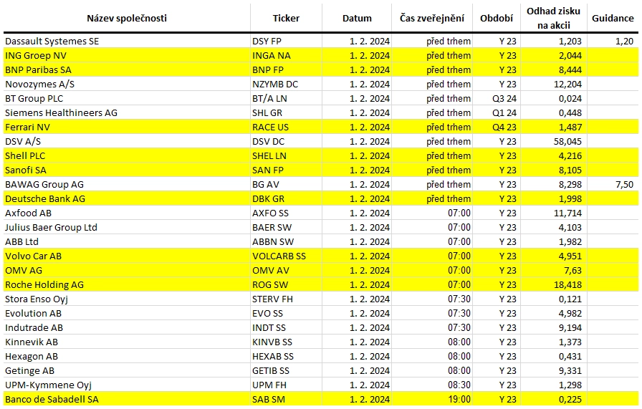Viewport: 642px width, 409px height.
Task: Select the 'ING Groep NV' cell
Action: click(127, 55)
